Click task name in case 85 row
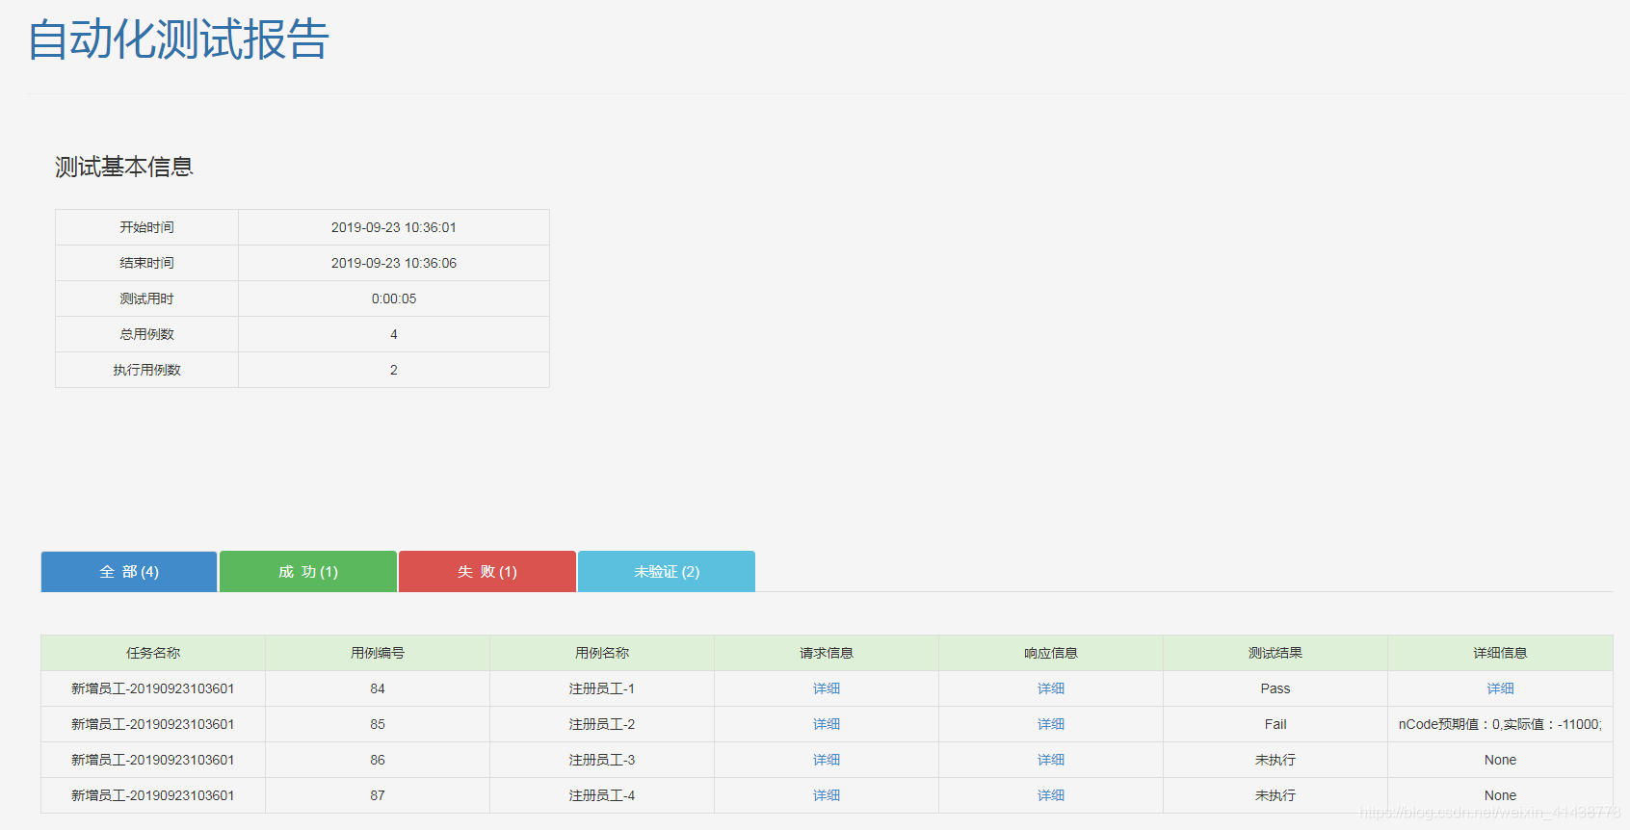The width and height of the screenshot is (1630, 830). click(153, 724)
